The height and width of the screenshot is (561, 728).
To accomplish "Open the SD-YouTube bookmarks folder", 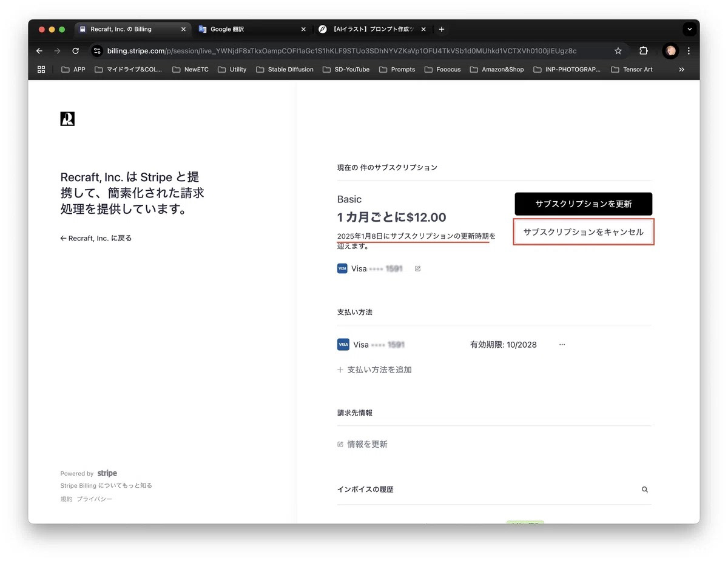I will (x=346, y=70).
